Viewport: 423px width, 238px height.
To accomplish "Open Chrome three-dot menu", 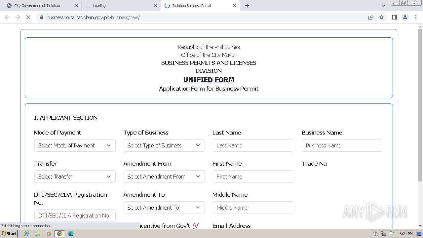I will pyautogui.click(x=416, y=17).
